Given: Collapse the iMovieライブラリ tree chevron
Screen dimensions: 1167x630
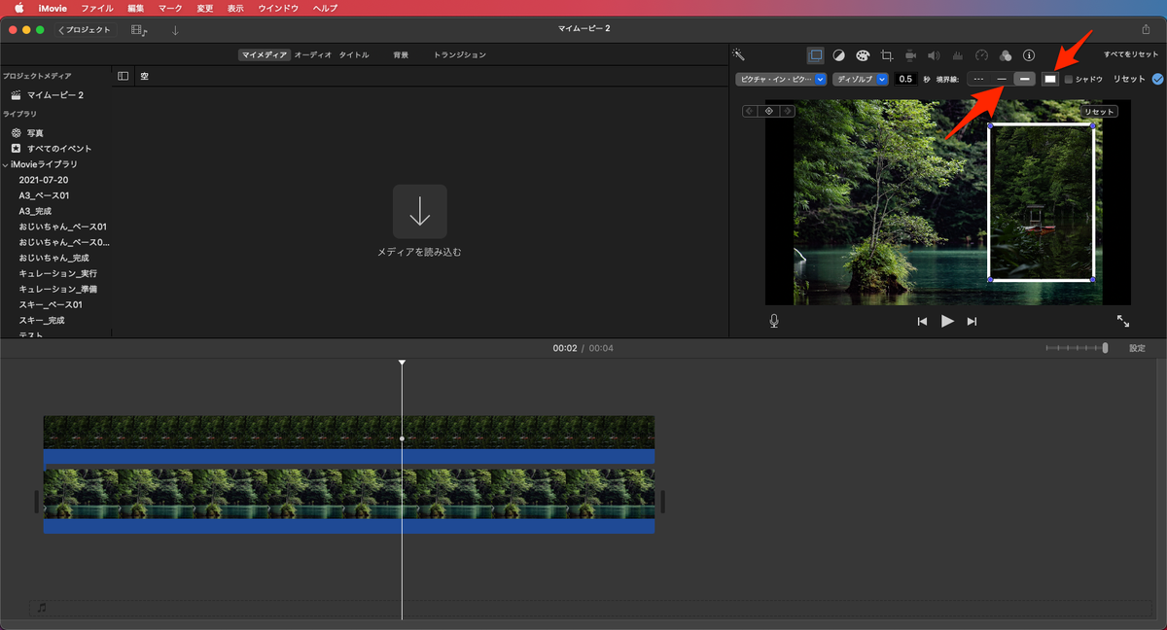Looking at the screenshot, I should [x=6, y=164].
